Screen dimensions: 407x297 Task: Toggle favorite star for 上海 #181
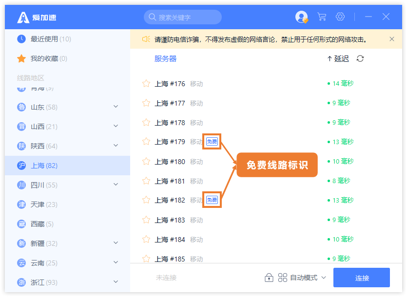(146, 181)
